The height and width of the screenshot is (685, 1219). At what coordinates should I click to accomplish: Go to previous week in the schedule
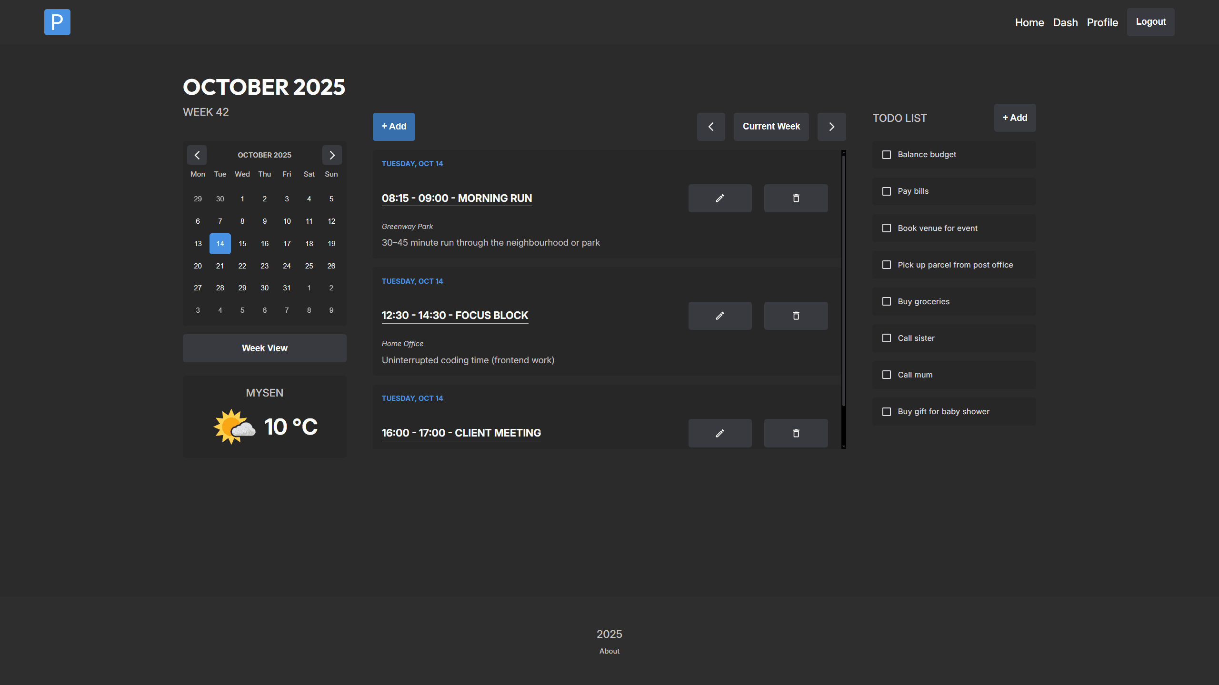[711, 127]
